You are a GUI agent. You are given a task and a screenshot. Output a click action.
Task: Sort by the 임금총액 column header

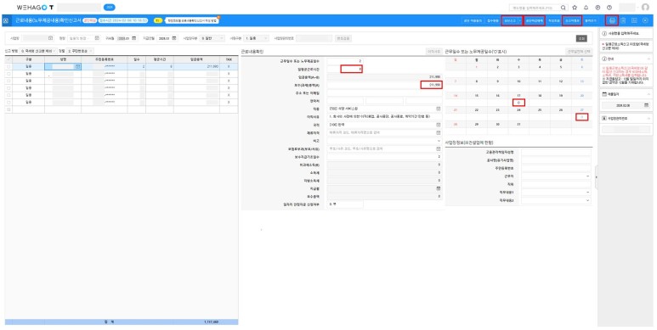196,60
